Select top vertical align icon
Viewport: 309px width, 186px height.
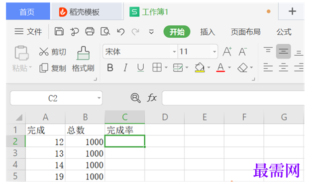coord(268,50)
